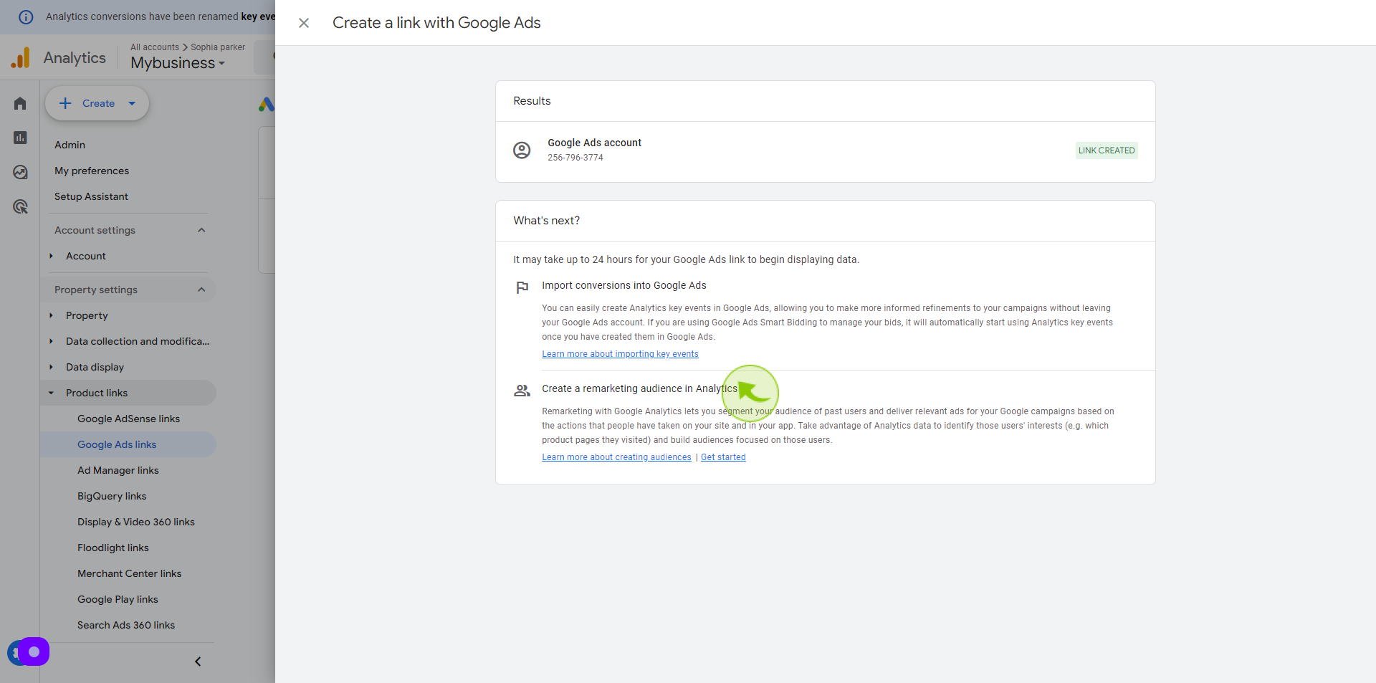Click the Results heading

point(532,101)
